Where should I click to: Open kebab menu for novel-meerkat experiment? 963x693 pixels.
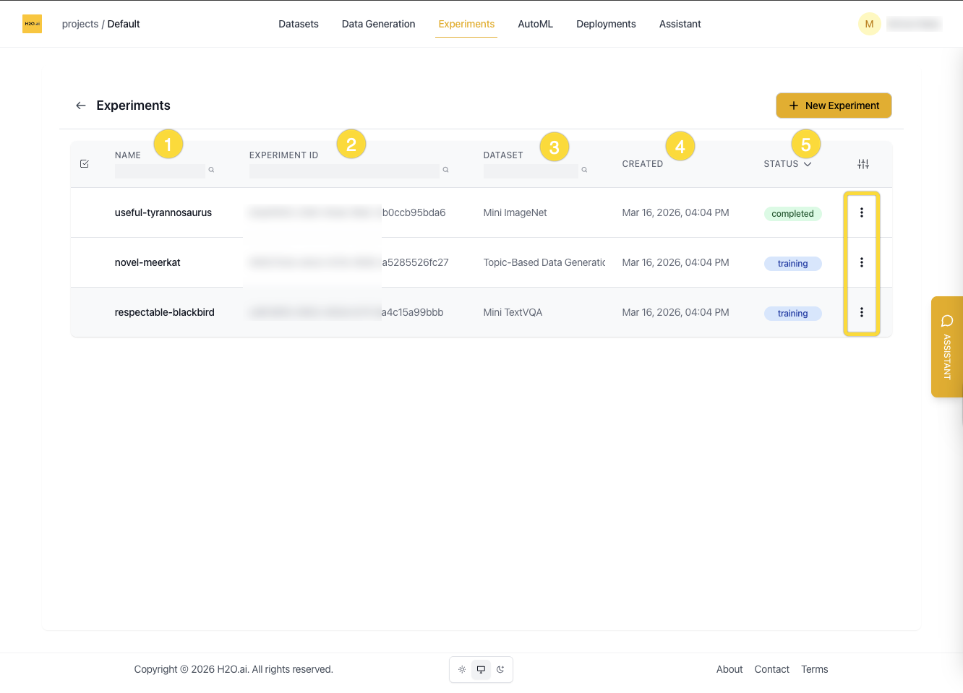coord(861,262)
